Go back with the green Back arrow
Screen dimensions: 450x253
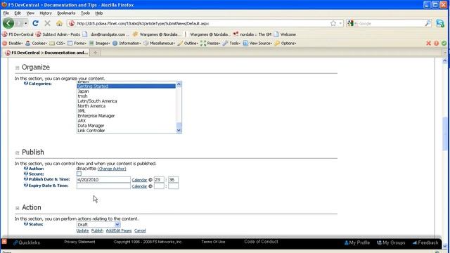[x=8, y=23]
